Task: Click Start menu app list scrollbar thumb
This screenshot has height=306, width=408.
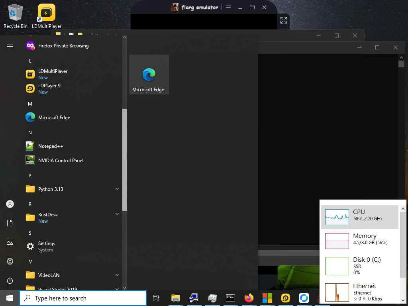Action: click(125, 159)
